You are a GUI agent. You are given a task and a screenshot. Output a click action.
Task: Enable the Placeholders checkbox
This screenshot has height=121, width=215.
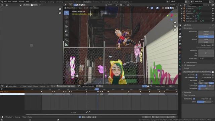click(213, 75)
